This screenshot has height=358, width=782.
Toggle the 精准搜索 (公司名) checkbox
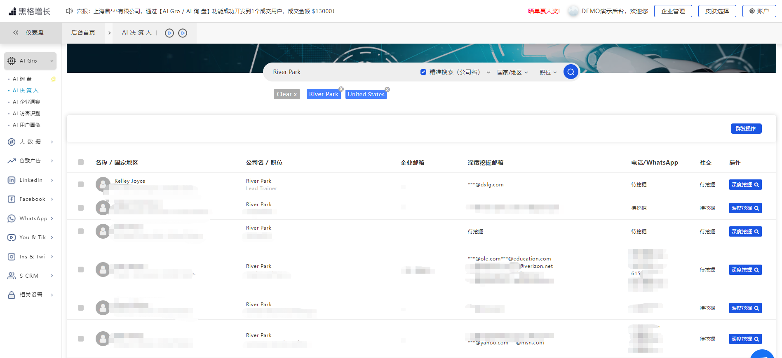pyautogui.click(x=423, y=72)
